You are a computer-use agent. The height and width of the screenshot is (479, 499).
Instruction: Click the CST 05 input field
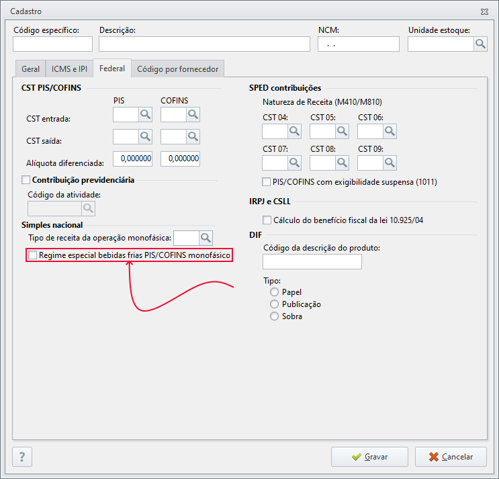(322, 131)
